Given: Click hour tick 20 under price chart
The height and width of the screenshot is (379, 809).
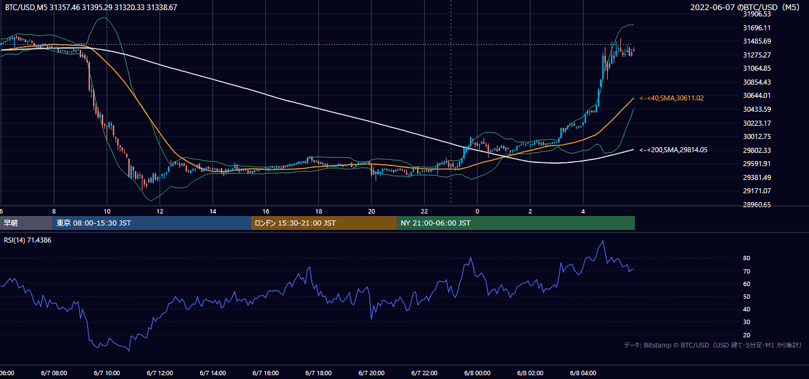Looking at the screenshot, I should (x=372, y=212).
